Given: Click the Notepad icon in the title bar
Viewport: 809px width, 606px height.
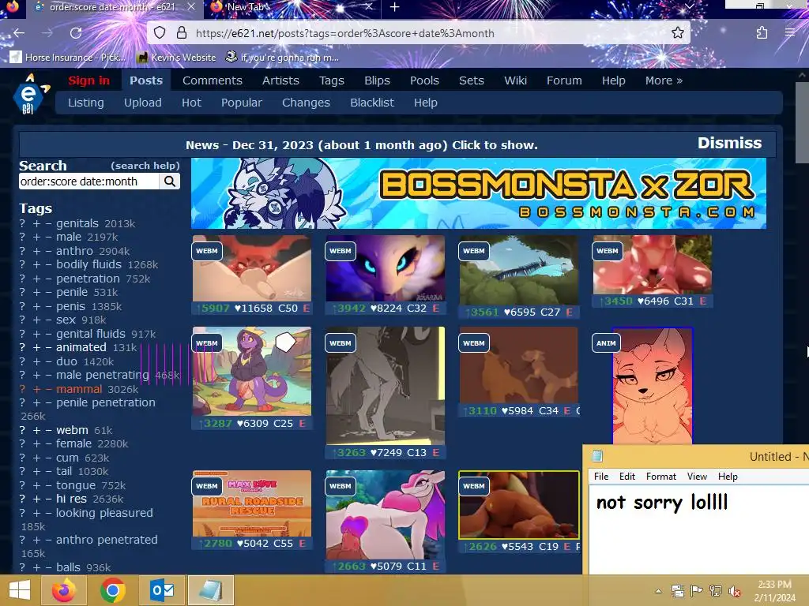Looking at the screenshot, I should pyautogui.click(x=597, y=456).
